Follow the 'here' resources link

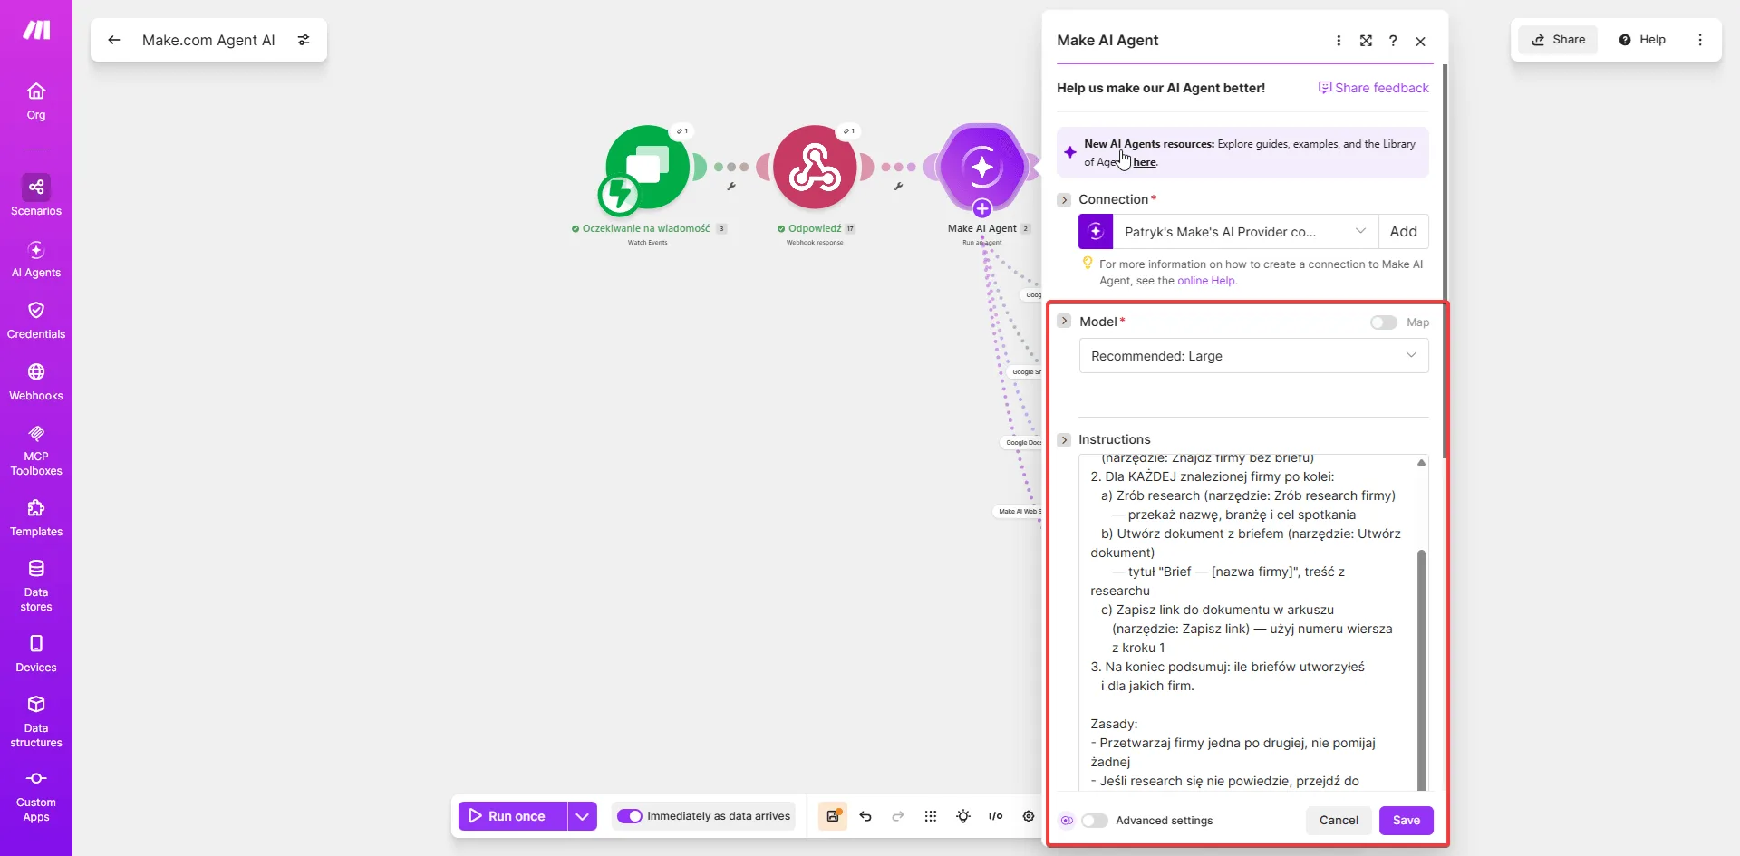click(1145, 162)
